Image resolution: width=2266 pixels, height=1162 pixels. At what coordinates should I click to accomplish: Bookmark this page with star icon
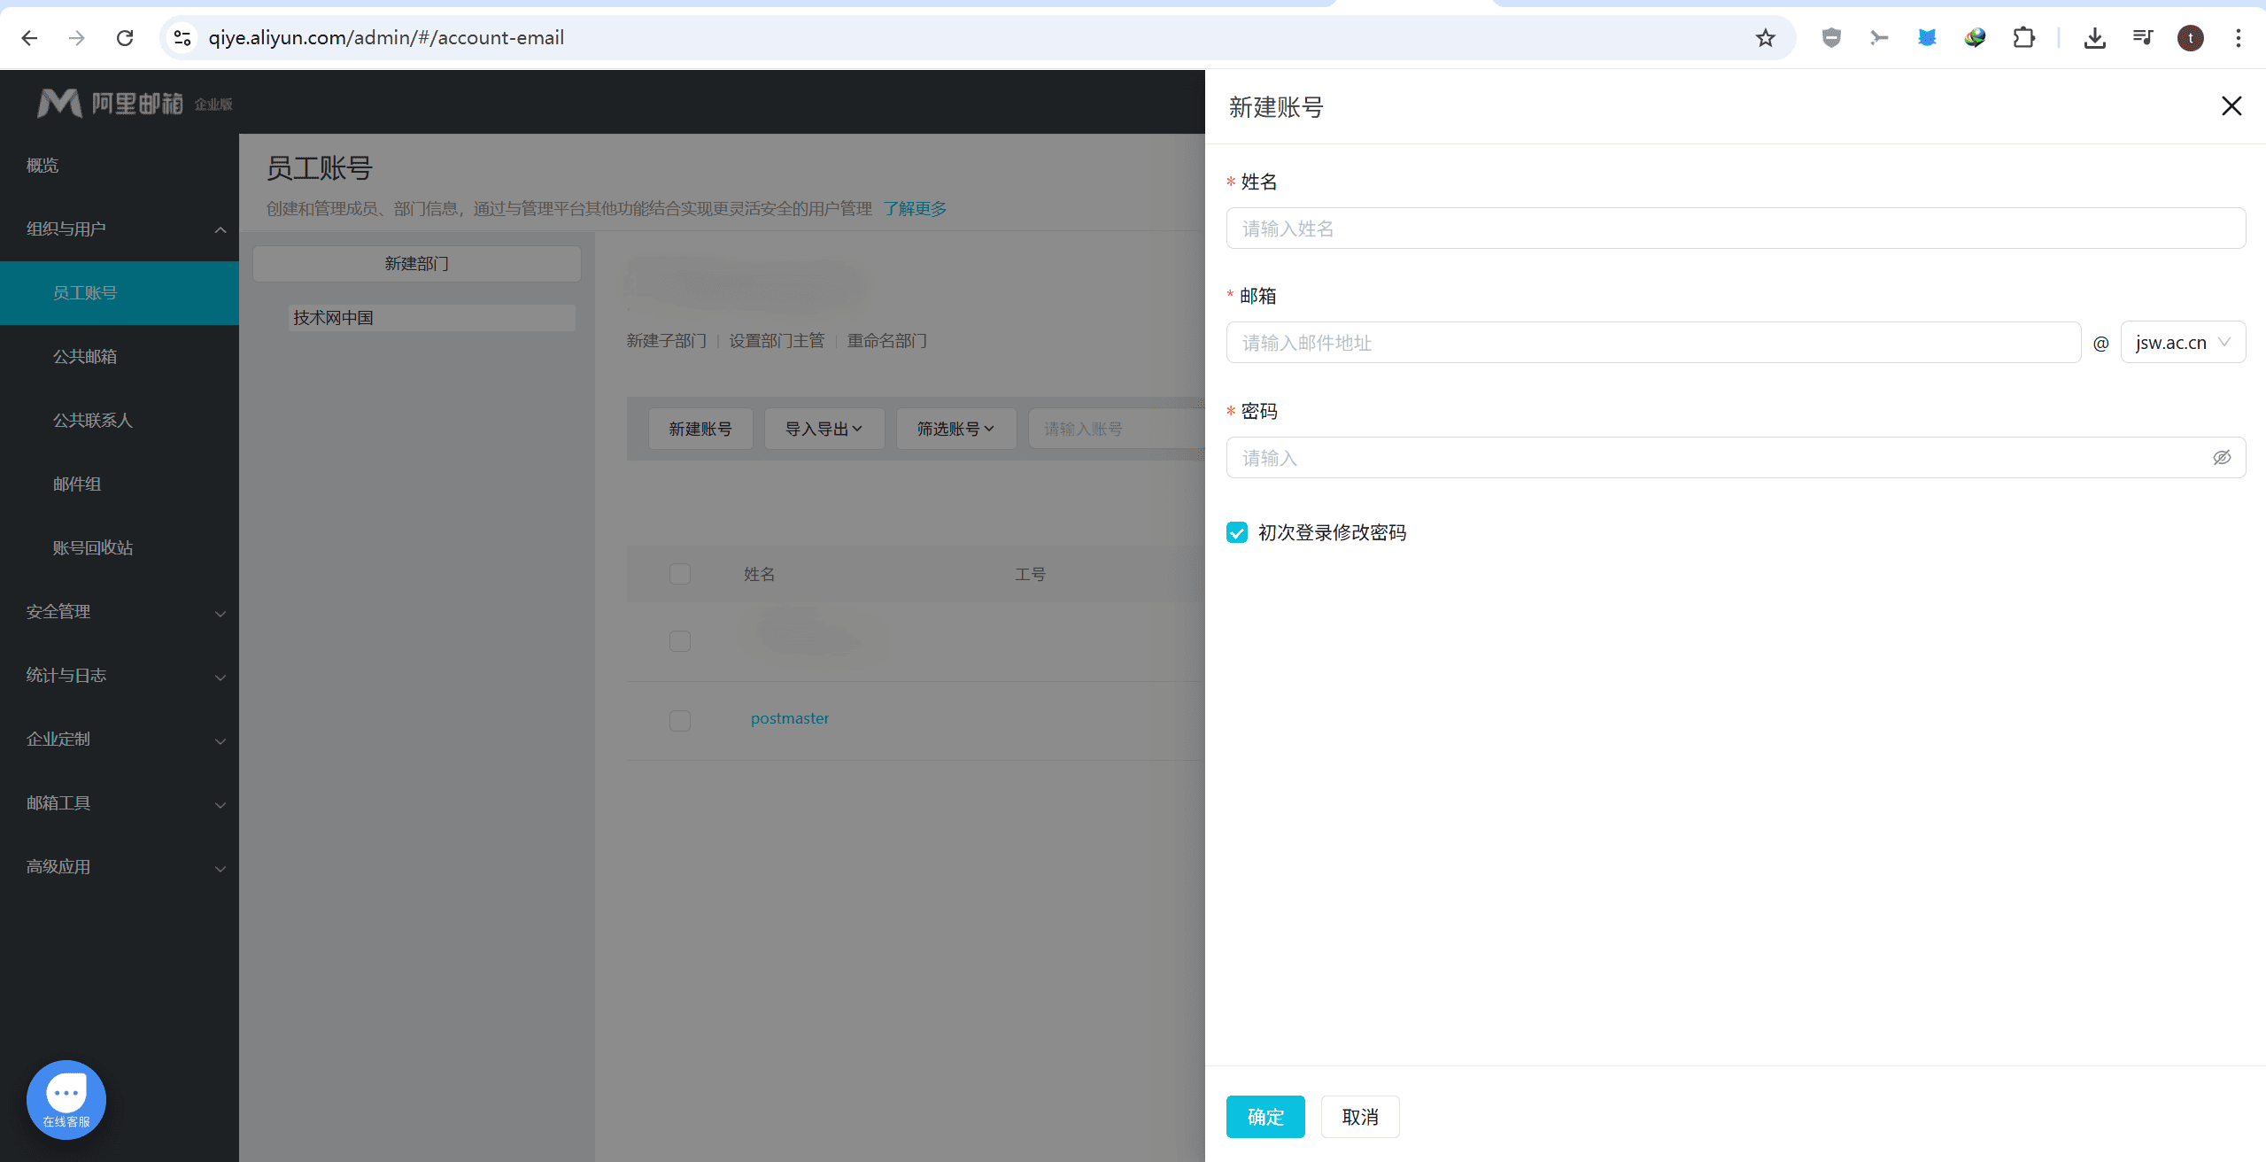(1765, 38)
